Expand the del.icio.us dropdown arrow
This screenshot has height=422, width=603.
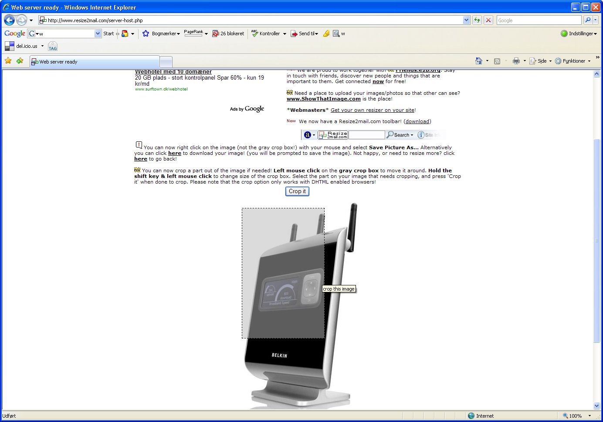42,46
